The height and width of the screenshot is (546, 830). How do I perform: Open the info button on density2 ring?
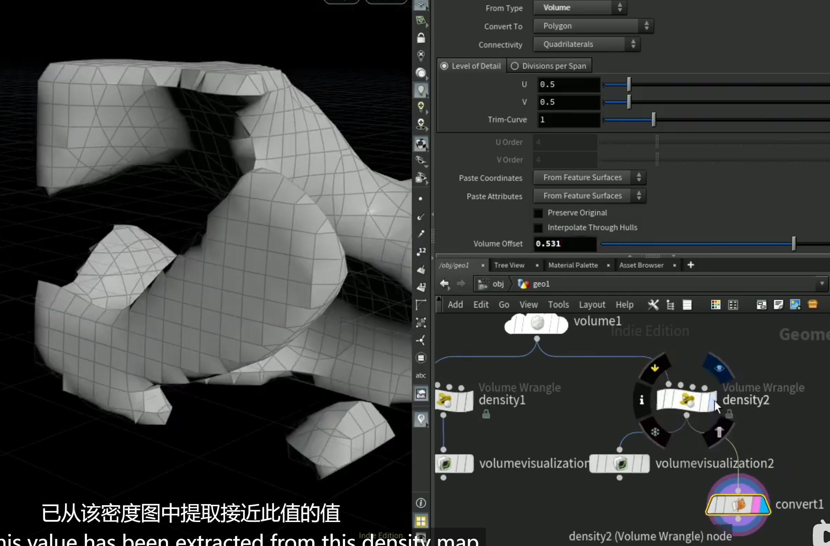coord(642,400)
